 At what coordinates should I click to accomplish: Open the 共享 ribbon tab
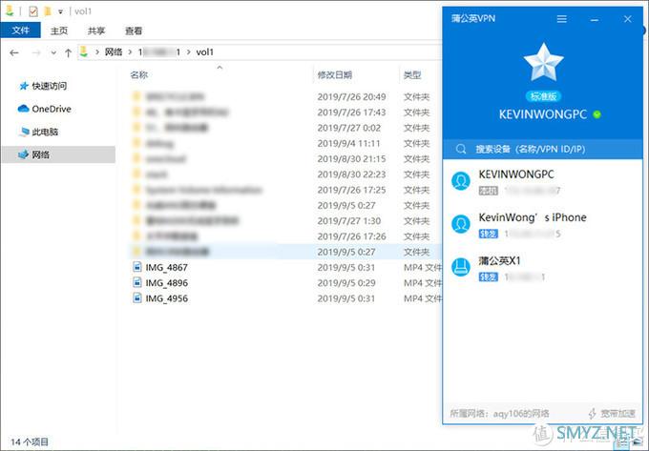[x=96, y=31]
